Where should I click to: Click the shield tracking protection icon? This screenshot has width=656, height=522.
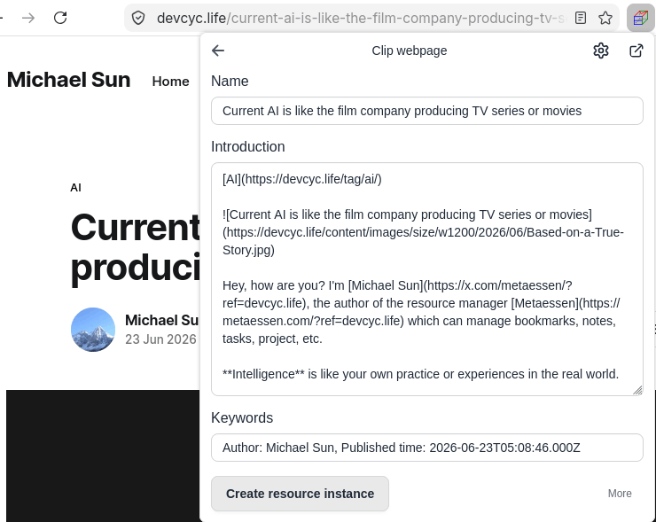pyautogui.click(x=138, y=18)
